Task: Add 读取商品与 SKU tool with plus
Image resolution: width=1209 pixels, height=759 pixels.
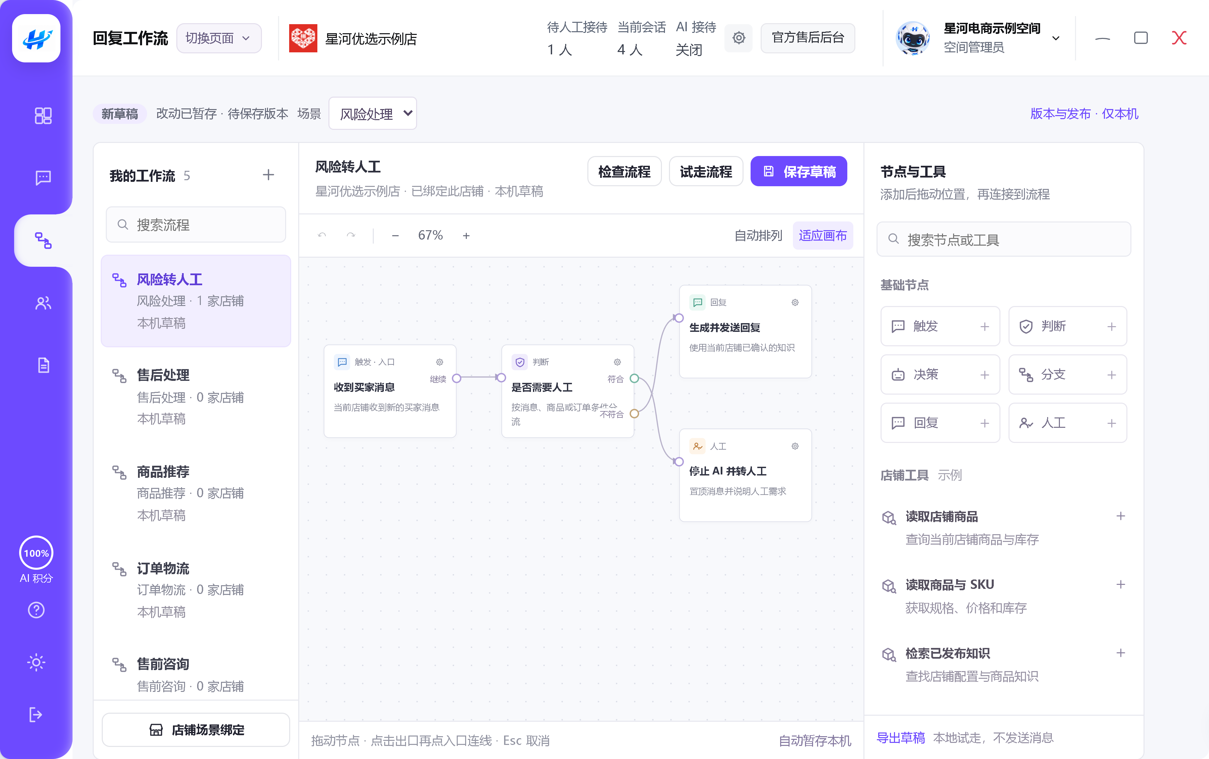Action: click(1121, 585)
